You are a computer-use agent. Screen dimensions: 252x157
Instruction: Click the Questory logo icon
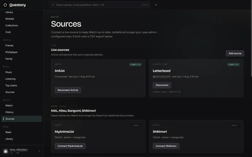click(5, 5)
